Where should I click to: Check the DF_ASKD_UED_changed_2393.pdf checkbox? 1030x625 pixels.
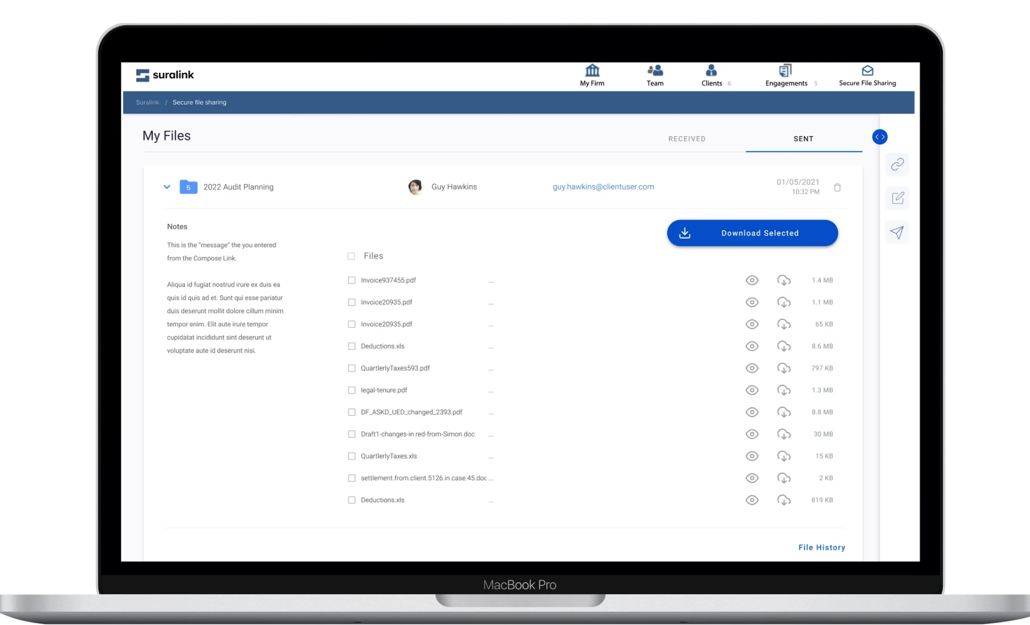coord(352,412)
